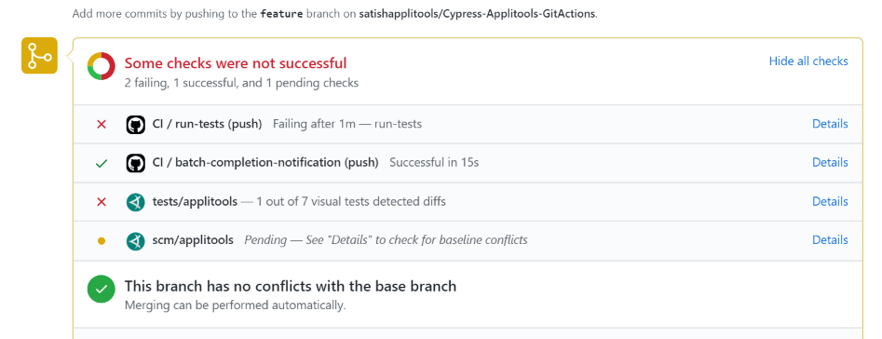Click Some checks were not successful heading

point(236,63)
